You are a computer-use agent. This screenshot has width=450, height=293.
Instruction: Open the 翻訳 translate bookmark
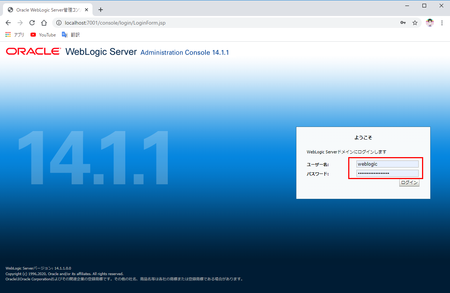click(x=72, y=35)
